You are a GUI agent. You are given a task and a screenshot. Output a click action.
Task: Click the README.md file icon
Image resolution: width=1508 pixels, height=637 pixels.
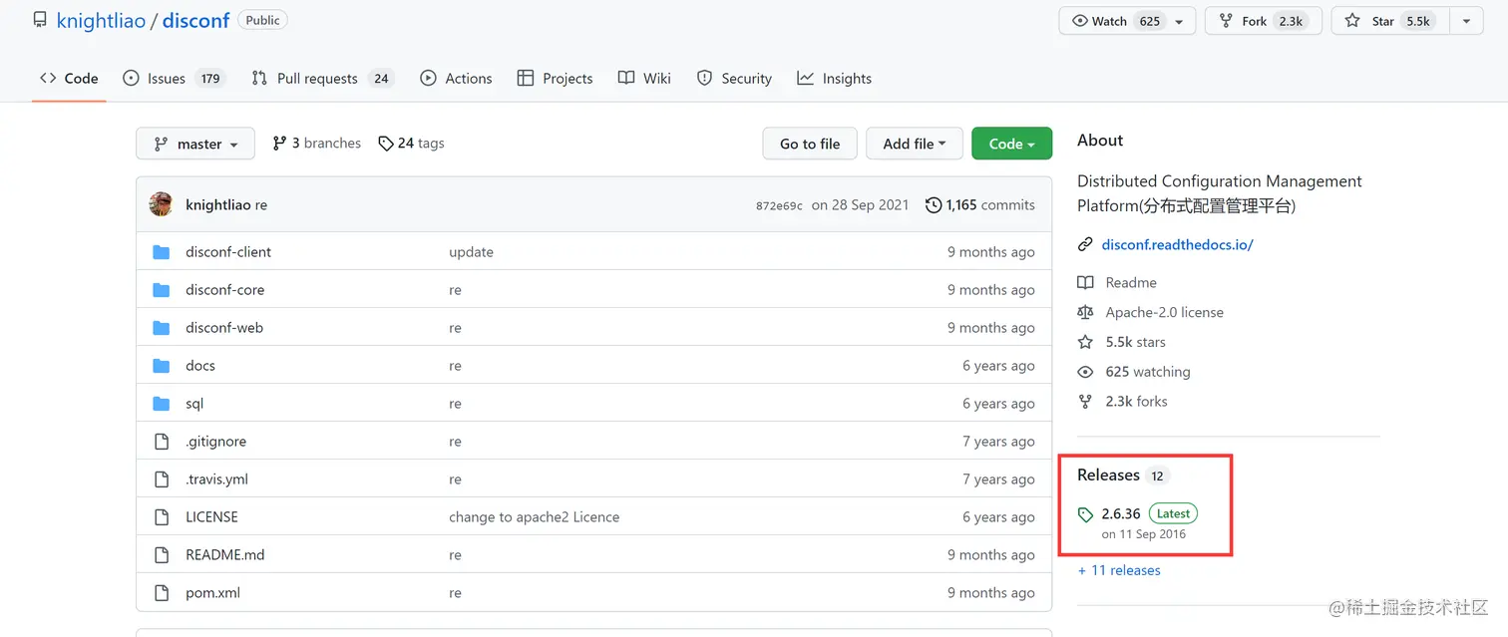pos(162,555)
